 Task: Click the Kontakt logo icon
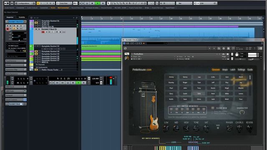(125, 48)
